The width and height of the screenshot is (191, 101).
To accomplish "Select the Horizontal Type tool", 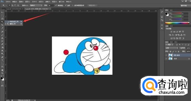I will tap(2, 60).
